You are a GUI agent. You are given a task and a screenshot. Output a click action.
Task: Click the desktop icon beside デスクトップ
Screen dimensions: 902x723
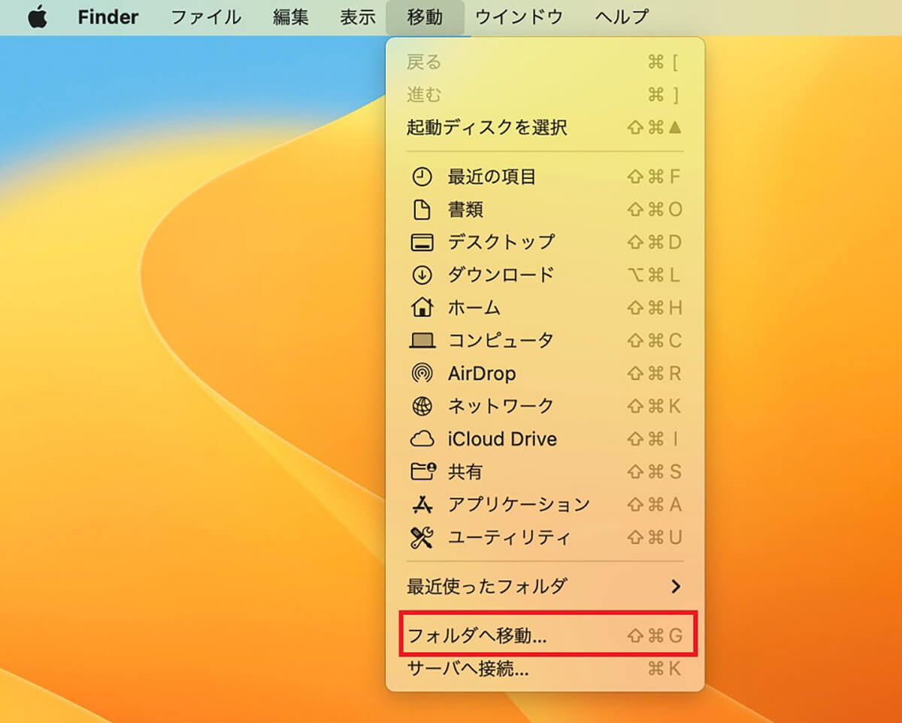[x=422, y=243]
